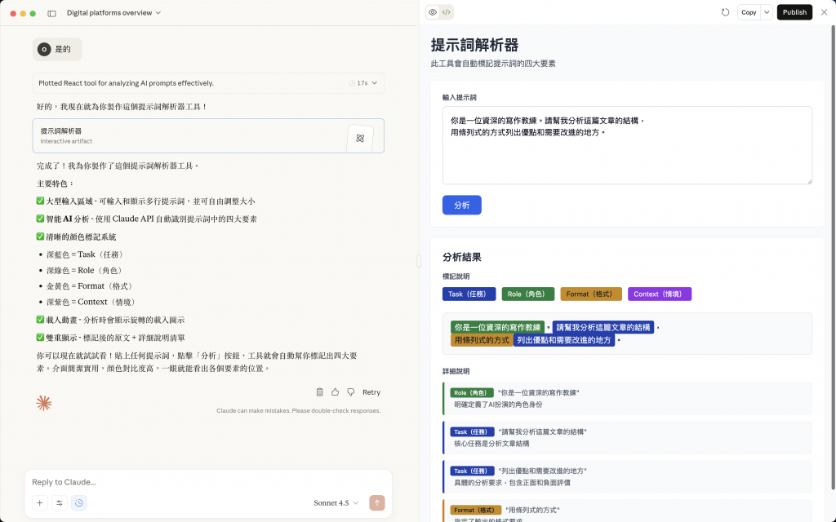The height and width of the screenshot is (522, 836).
Task: Open the Sonnet 4.5 model selector
Action: tap(336, 502)
